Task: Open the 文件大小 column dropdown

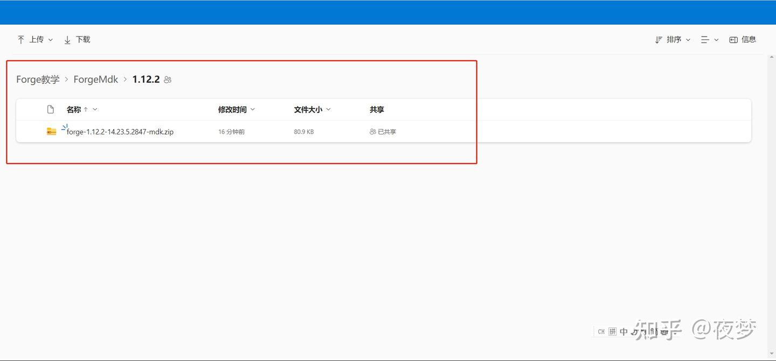Action: (x=328, y=109)
